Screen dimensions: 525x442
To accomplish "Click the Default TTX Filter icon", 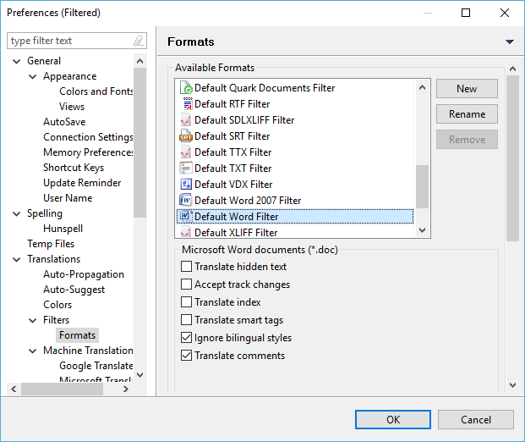I will pyautogui.click(x=186, y=152).
